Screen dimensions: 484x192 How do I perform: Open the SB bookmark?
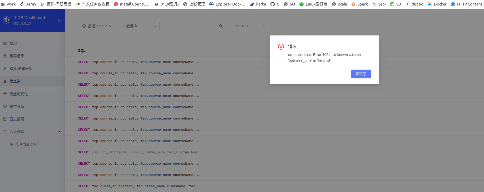(x=396, y=4)
